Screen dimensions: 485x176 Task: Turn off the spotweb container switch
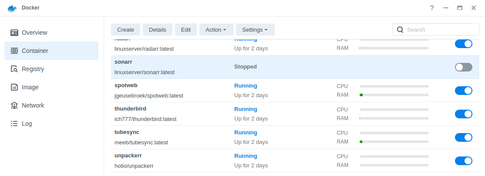pos(463,91)
